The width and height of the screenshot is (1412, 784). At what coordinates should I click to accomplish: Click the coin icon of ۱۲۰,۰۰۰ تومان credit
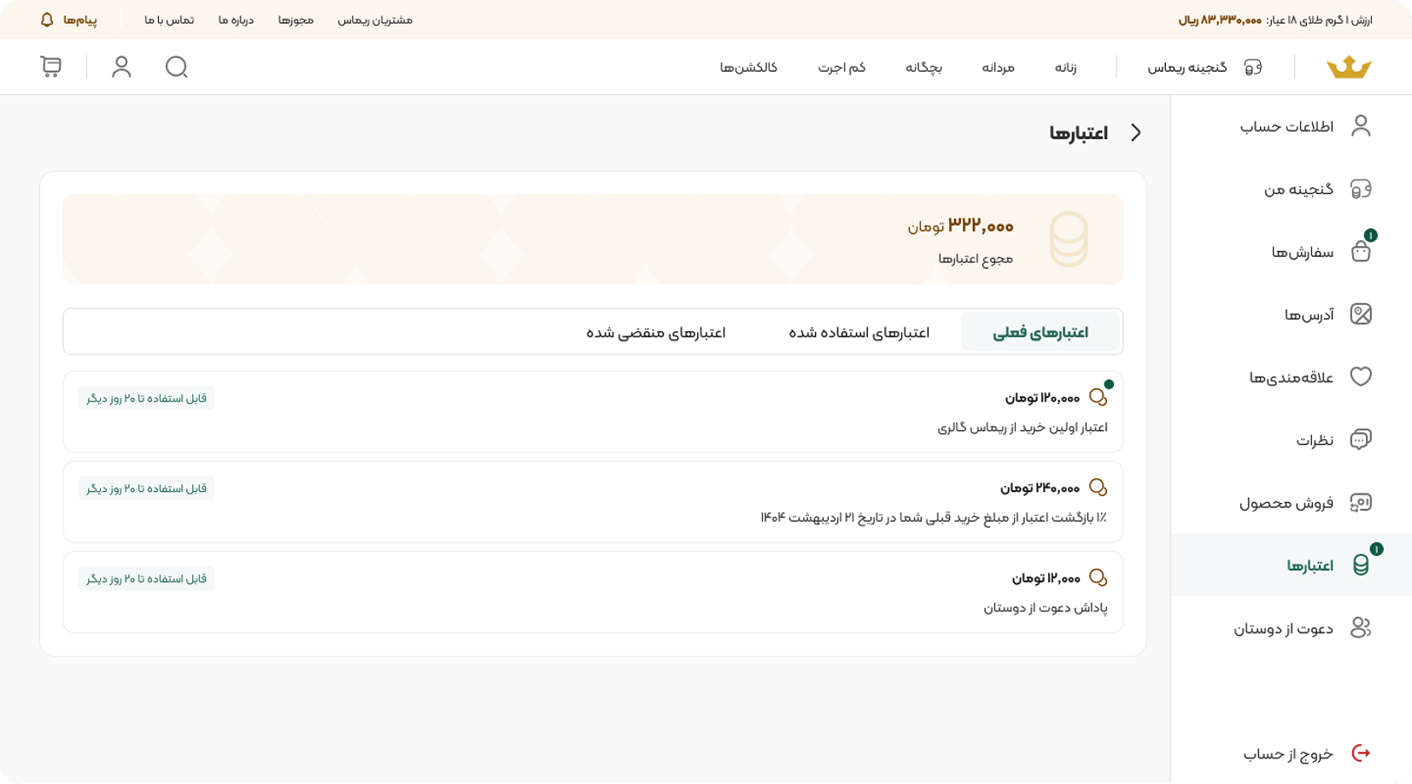pyautogui.click(x=1099, y=397)
